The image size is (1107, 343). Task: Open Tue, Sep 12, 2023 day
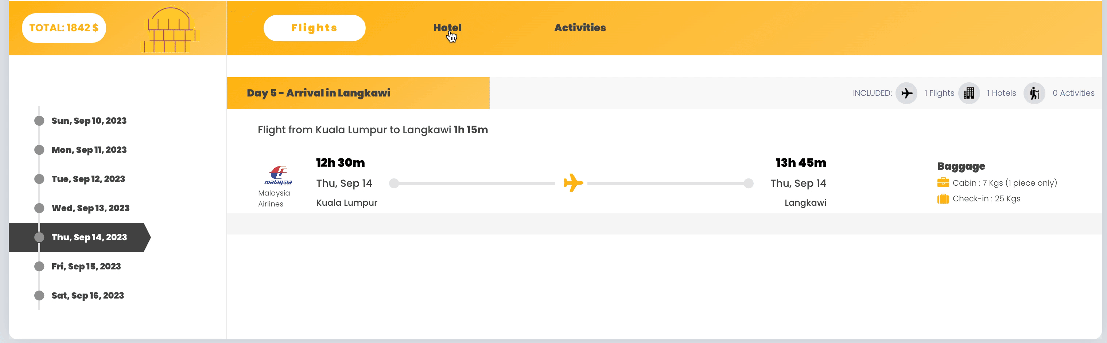[x=88, y=179]
